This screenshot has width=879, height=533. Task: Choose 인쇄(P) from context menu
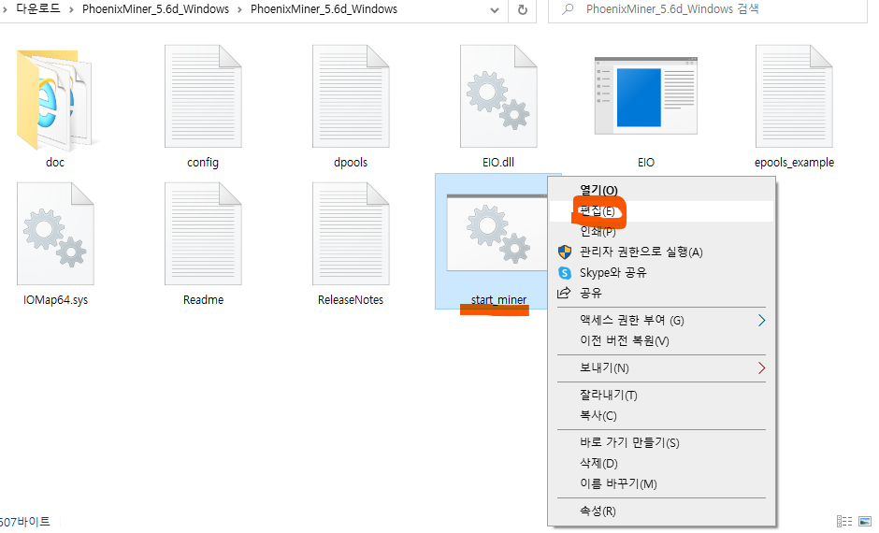(x=661, y=232)
